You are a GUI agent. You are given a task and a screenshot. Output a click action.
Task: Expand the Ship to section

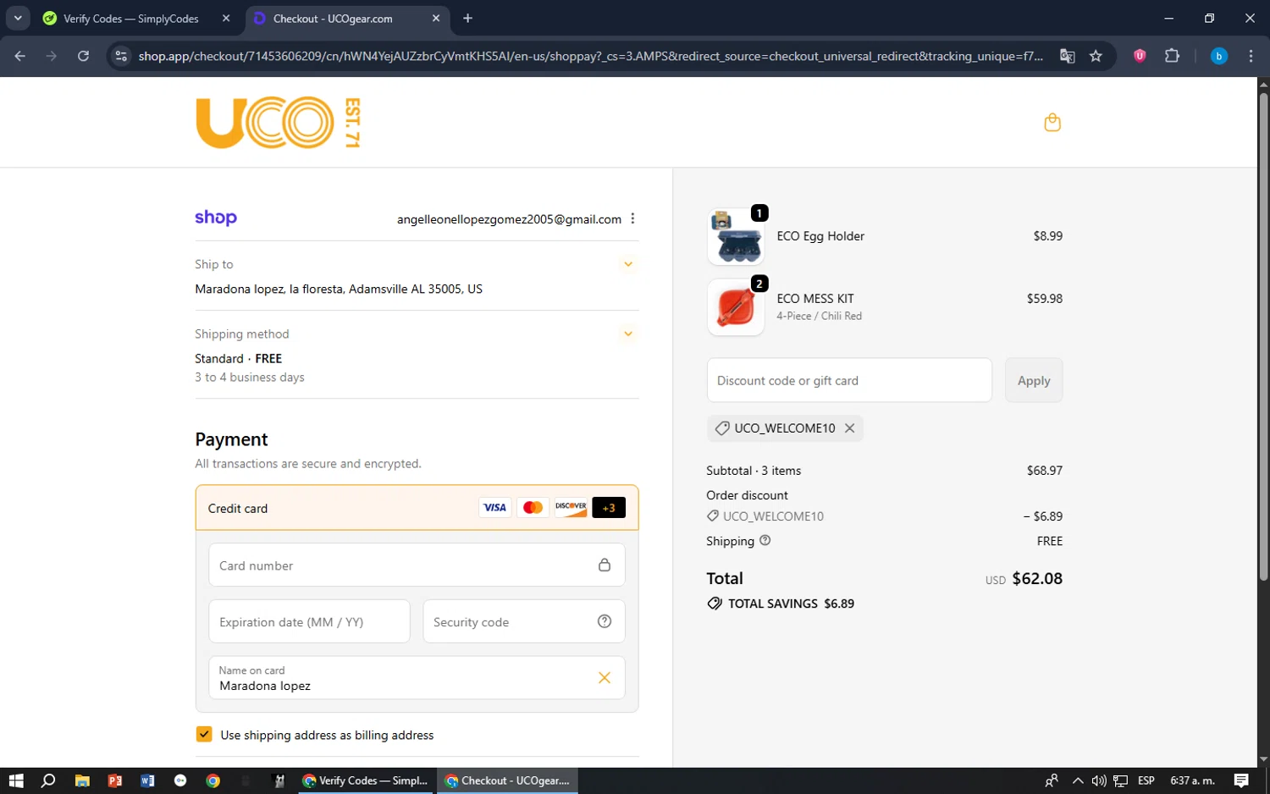point(628,264)
